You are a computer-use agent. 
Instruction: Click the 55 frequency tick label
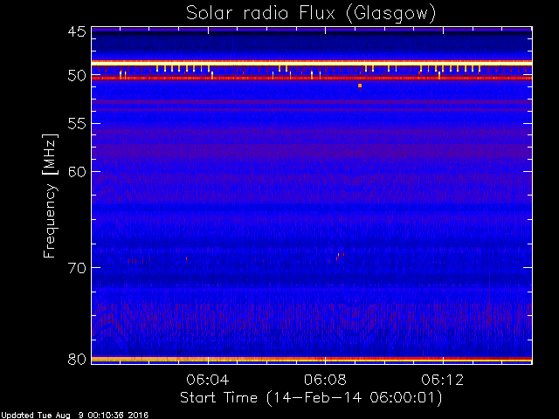coord(77,124)
